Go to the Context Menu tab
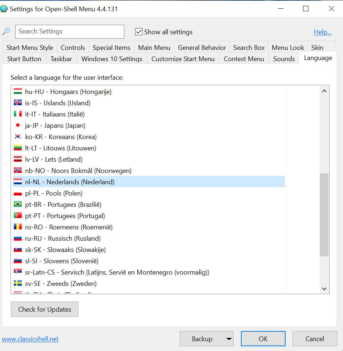343x351 pixels. 244,59
